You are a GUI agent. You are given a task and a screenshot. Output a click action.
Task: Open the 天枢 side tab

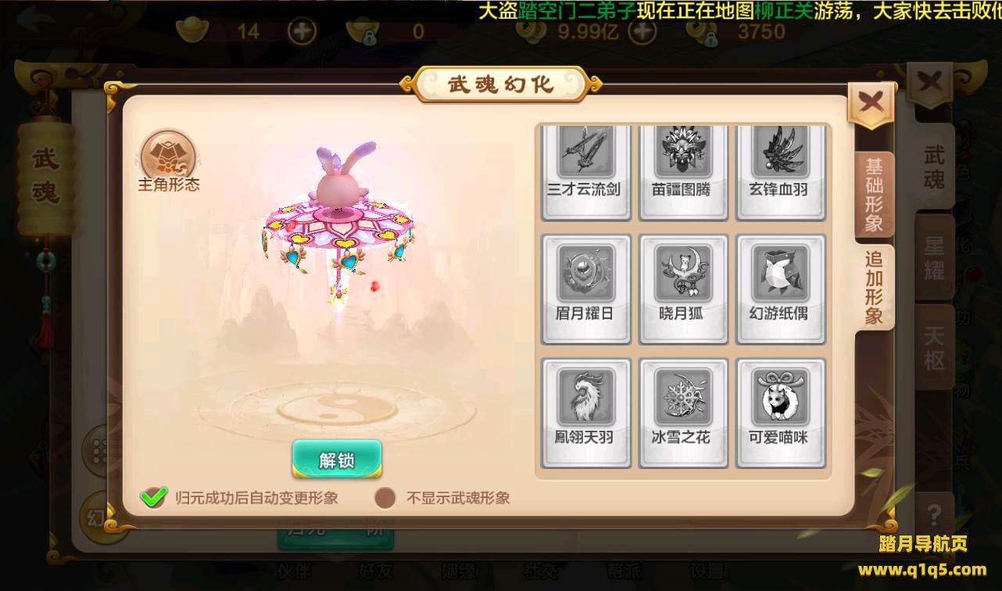pyautogui.click(x=934, y=348)
